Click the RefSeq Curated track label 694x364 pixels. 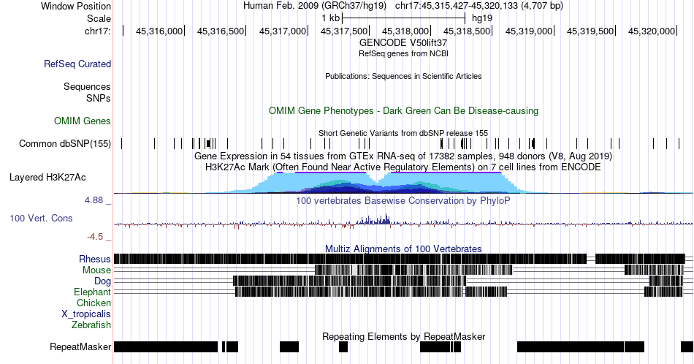77,64
